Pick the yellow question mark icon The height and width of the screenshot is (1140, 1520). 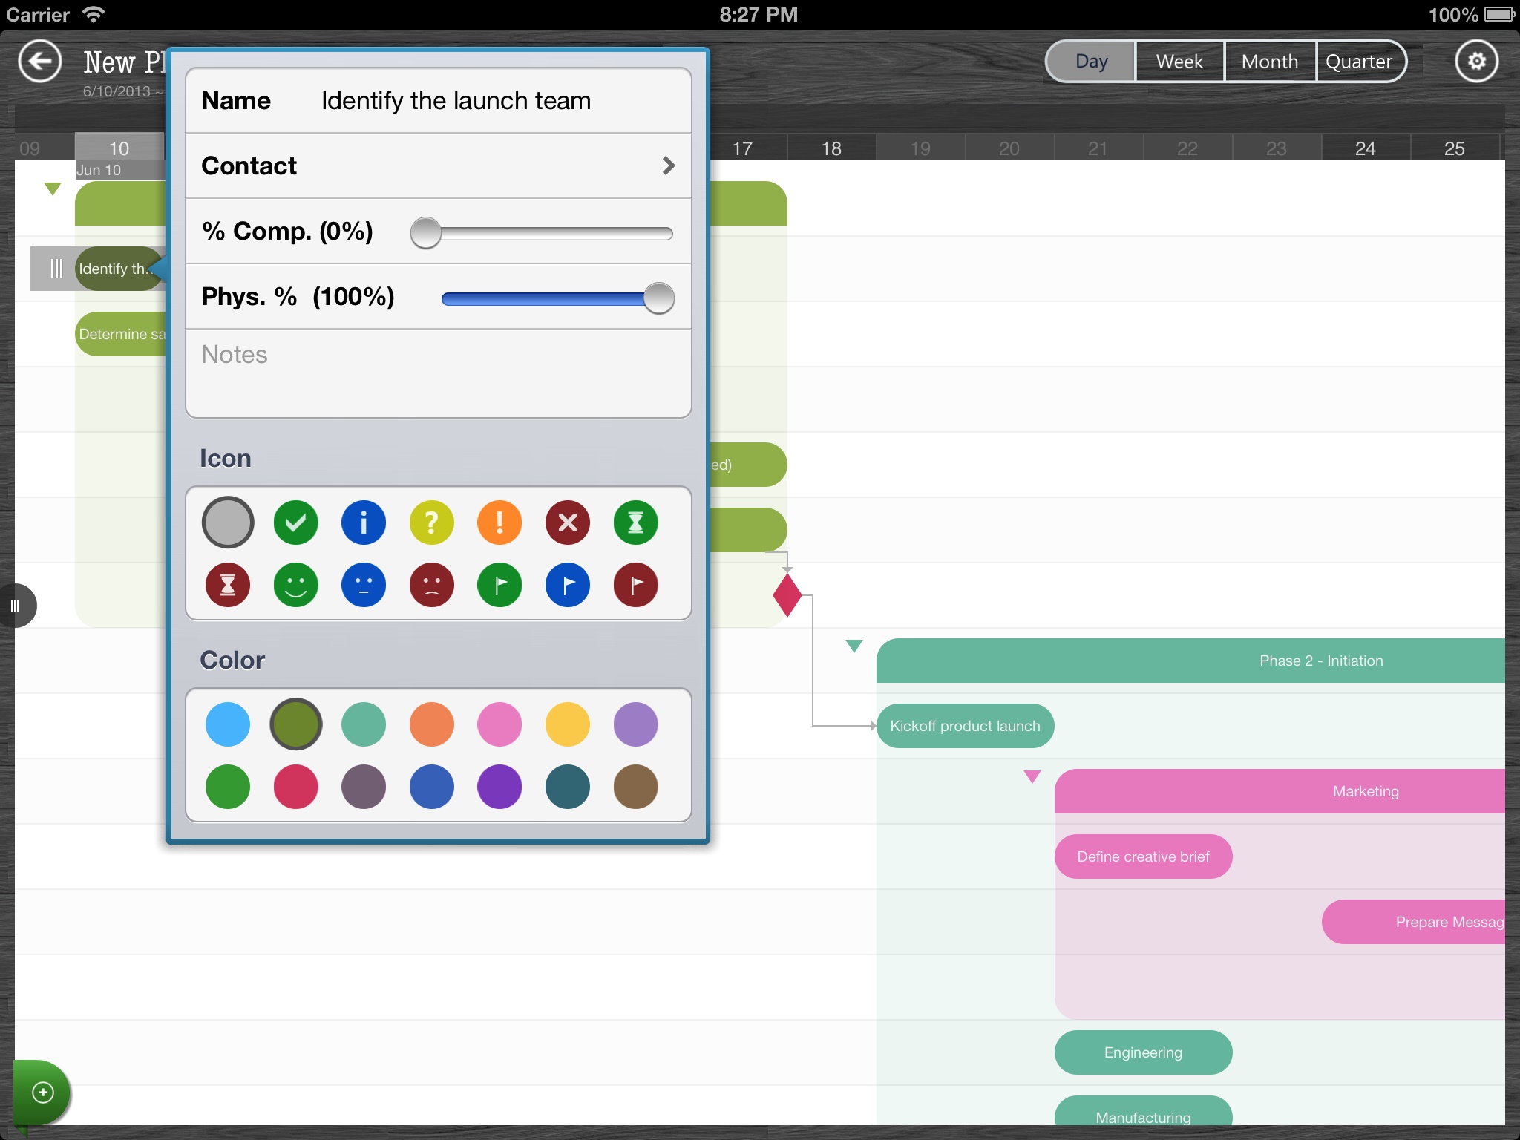[x=431, y=522]
